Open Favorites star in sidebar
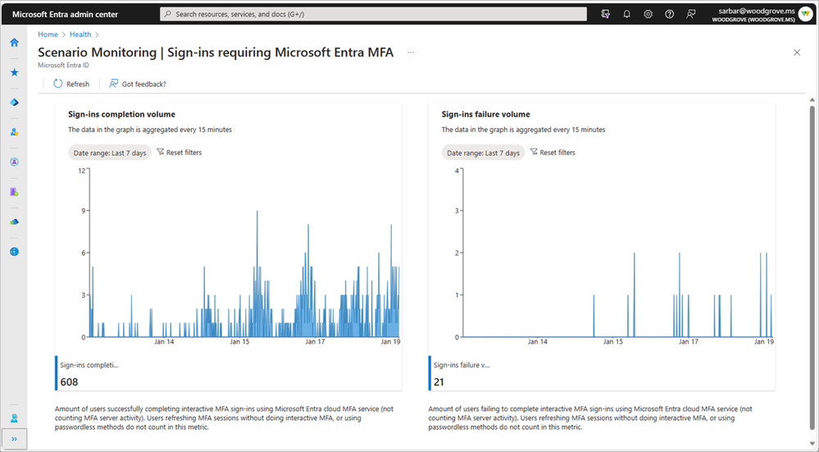819x452 pixels. click(x=14, y=72)
